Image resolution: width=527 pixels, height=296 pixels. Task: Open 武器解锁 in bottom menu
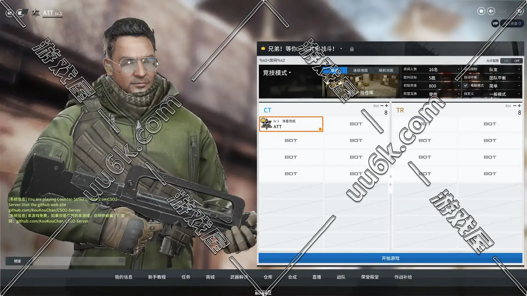click(x=239, y=277)
